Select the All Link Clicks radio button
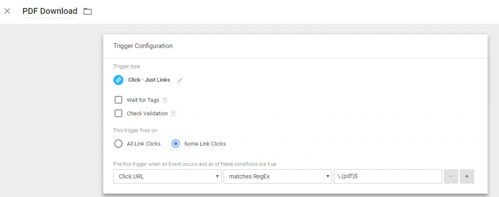 pos(118,144)
